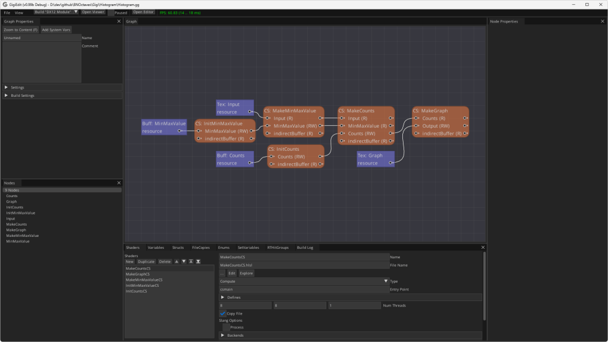Close the Nodes panel

[x=119, y=183]
